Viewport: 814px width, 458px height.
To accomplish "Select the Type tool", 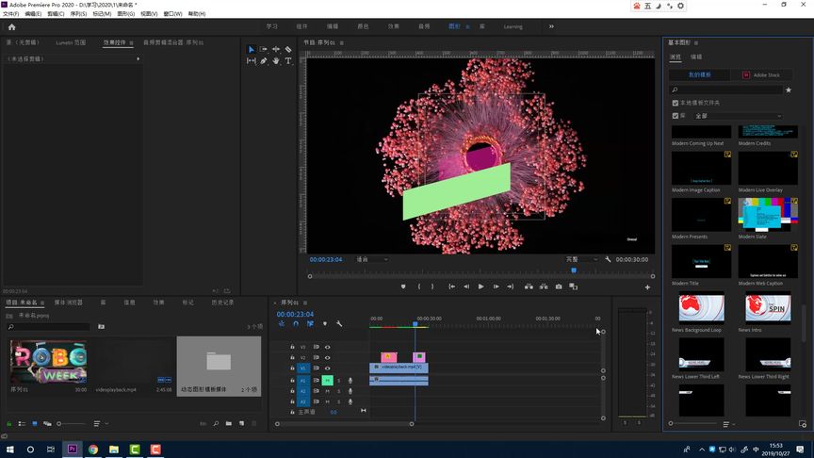I will (x=288, y=61).
